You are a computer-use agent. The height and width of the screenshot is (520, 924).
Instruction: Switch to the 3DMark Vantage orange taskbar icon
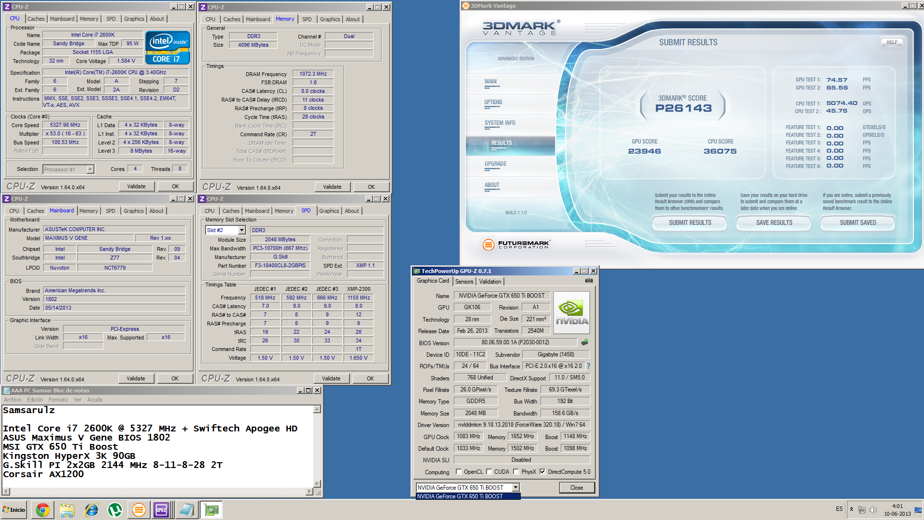[x=139, y=510]
